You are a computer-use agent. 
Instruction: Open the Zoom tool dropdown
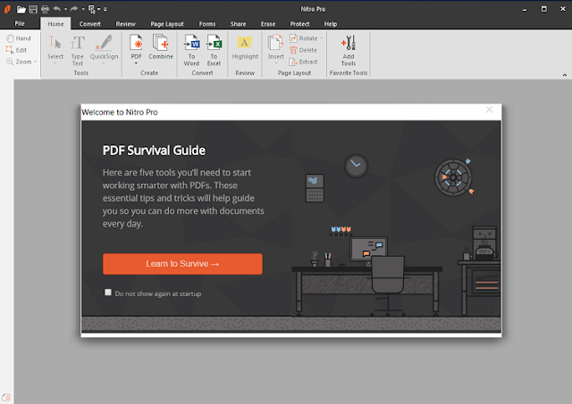21,62
